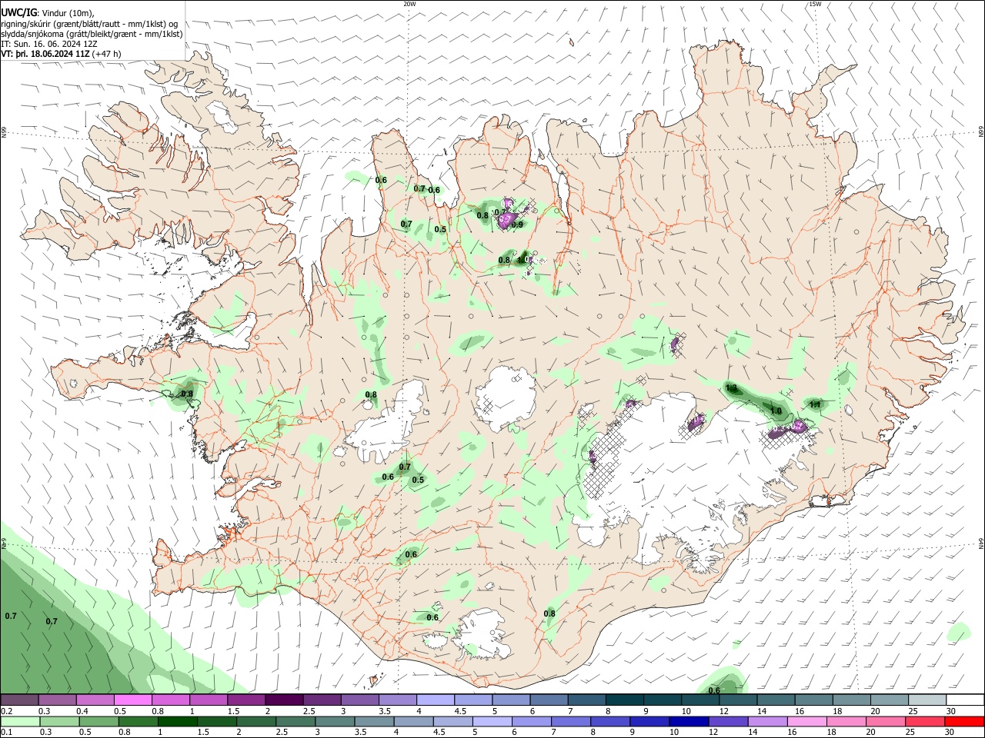Click the 15W longitude label
Image resolution: width=985 pixels, height=738 pixels.
[815, 4]
